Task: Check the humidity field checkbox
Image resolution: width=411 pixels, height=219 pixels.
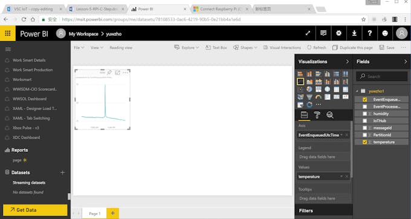Action: click(364, 114)
